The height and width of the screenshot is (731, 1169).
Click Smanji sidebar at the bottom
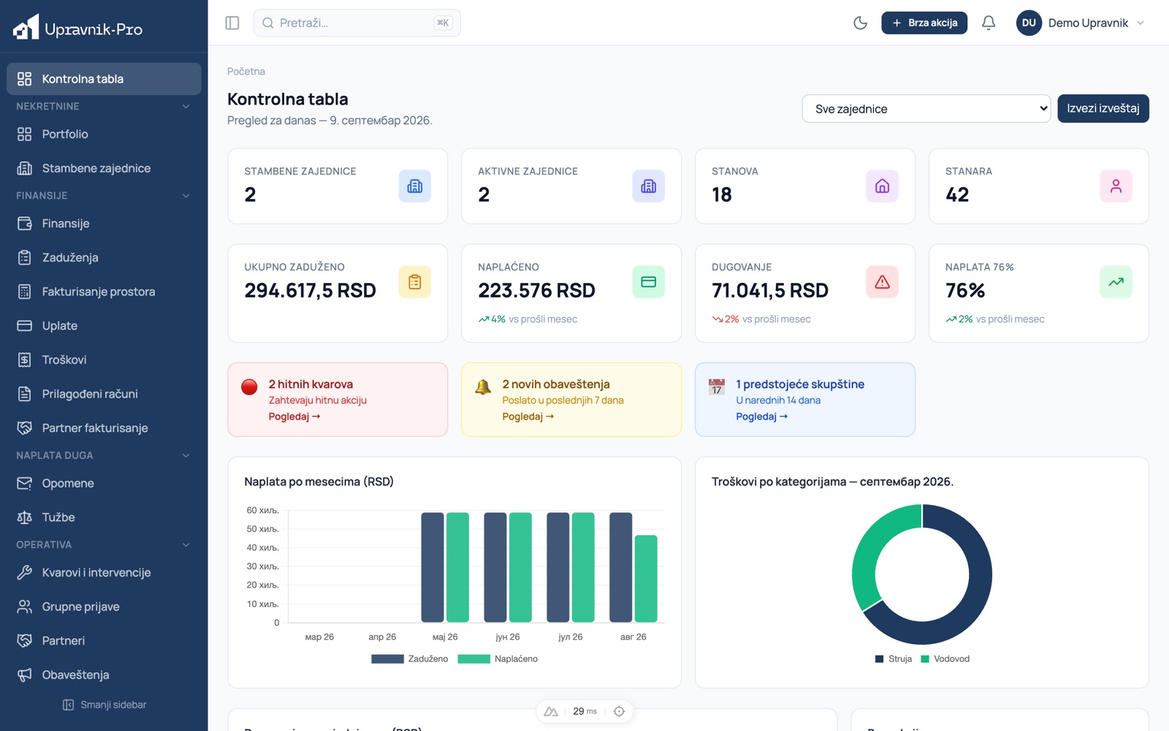click(x=104, y=705)
